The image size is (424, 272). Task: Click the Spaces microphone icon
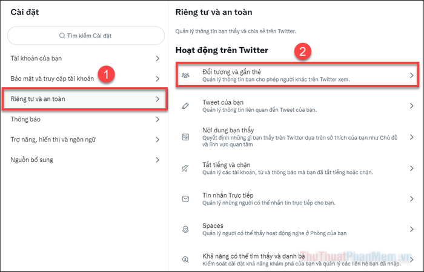(x=185, y=229)
